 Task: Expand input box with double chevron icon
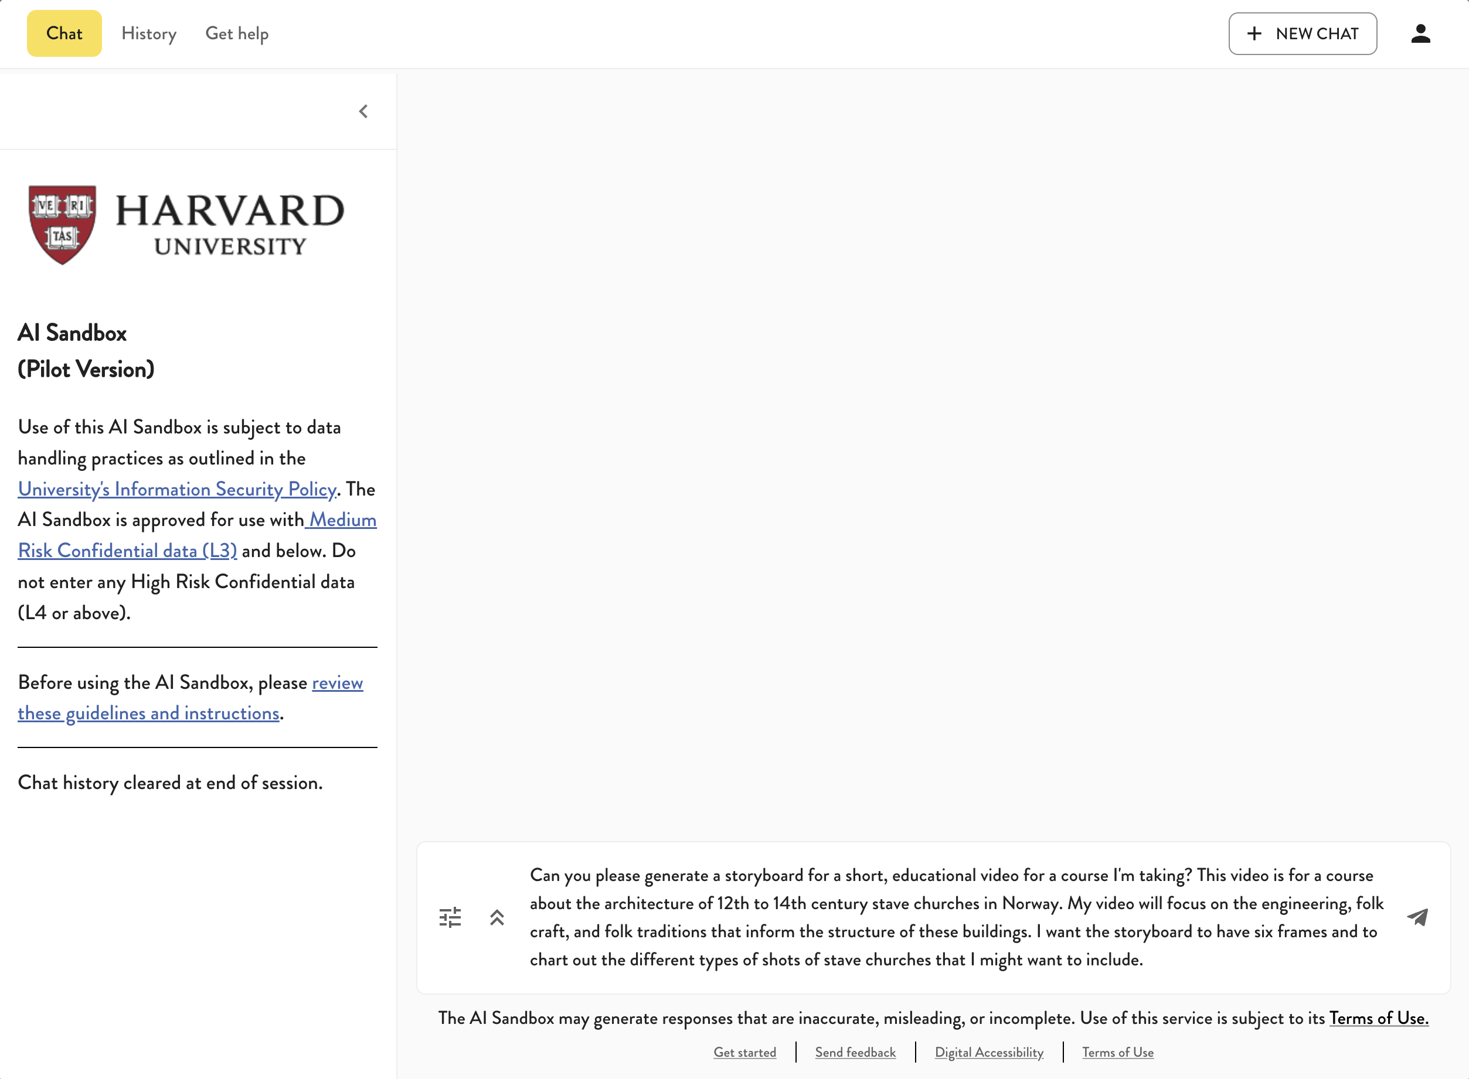(x=497, y=917)
